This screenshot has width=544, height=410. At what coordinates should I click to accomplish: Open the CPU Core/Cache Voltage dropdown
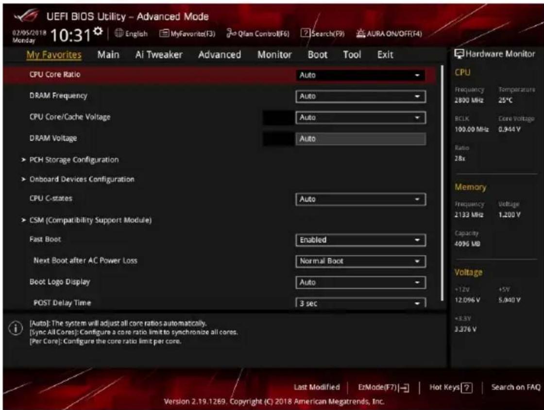pyautogui.click(x=360, y=118)
